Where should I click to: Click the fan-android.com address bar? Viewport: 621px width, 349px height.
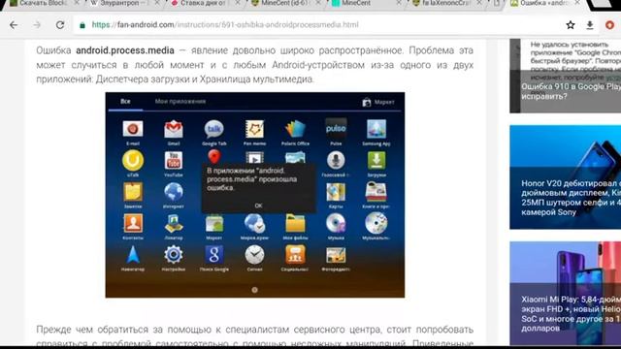click(x=317, y=25)
